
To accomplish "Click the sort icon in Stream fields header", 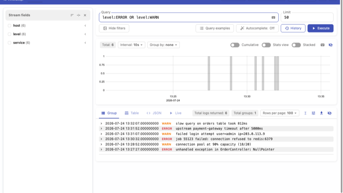I will click(x=72, y=15).
